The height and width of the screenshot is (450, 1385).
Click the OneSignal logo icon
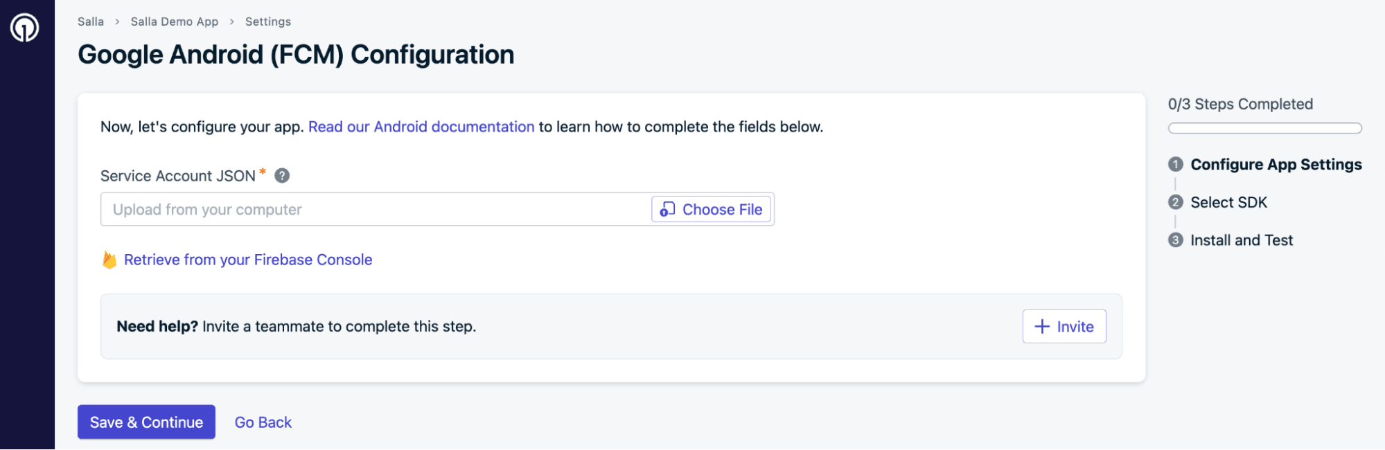click(24, 28)
